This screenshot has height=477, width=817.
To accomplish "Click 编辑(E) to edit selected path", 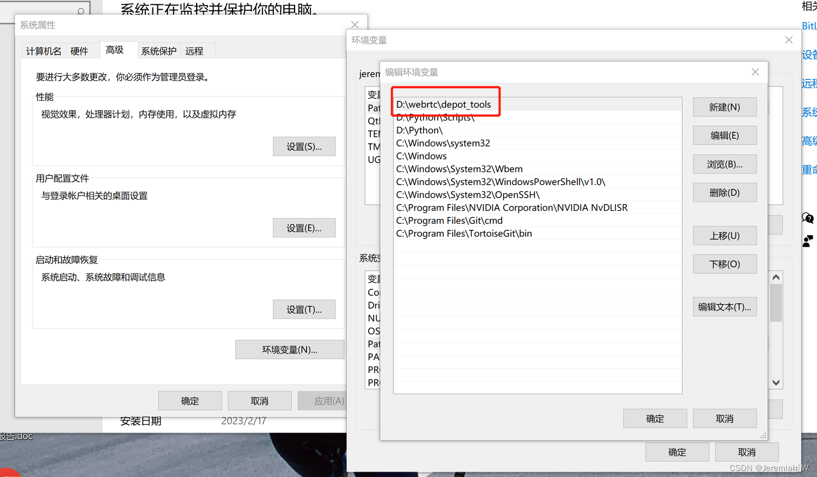I will tap(724, 135).
